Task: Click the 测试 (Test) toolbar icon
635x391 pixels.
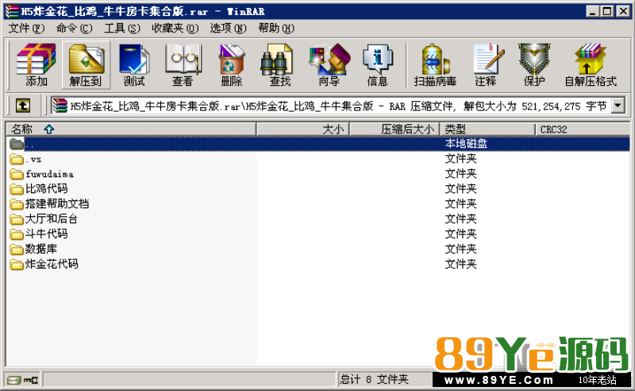Action: (134, 60)
